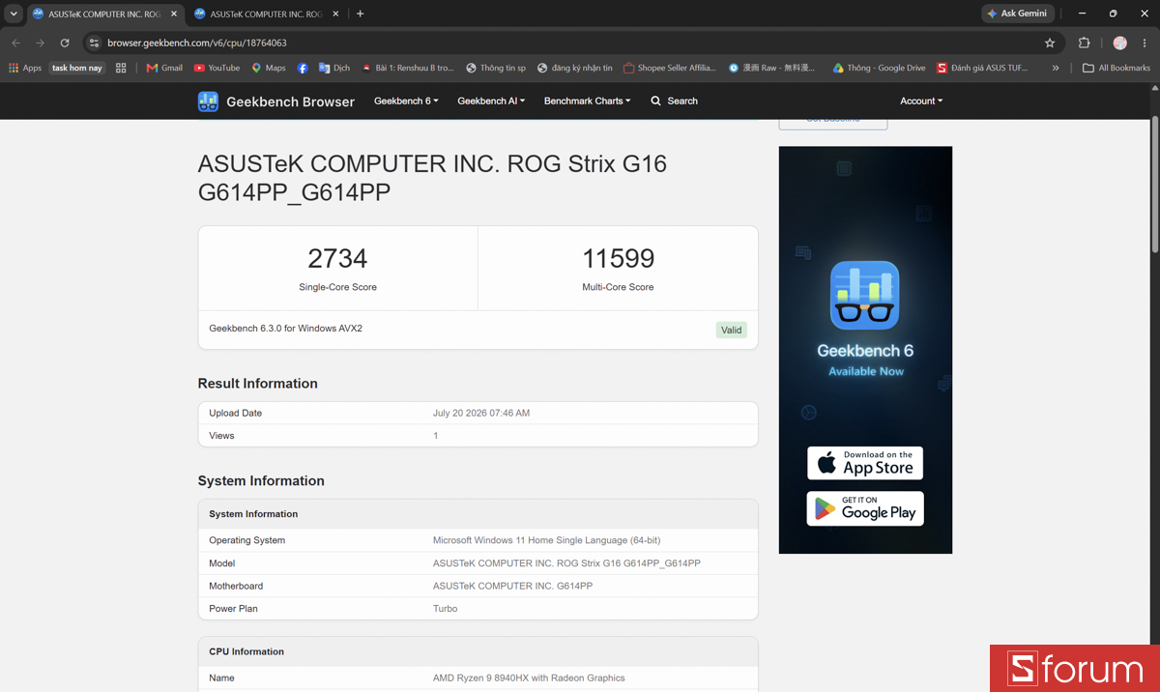1160x692 pixels.
Task: Open the Gmail bookmark
Action: click(x=164, y=68)
